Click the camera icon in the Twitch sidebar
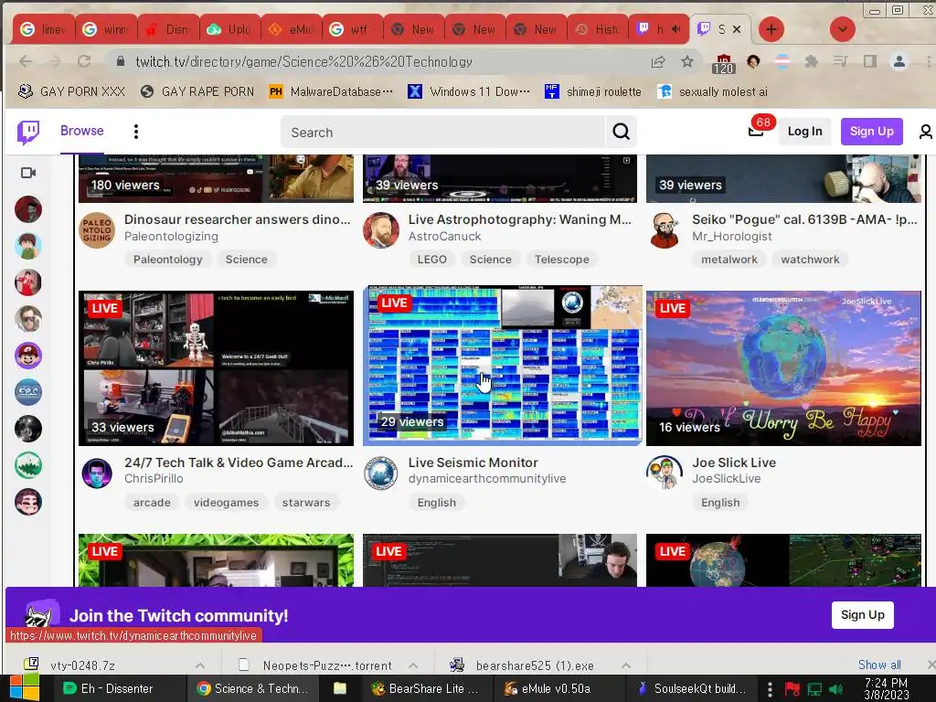Viewport: 936px width, 702px height. click(28, 173)
